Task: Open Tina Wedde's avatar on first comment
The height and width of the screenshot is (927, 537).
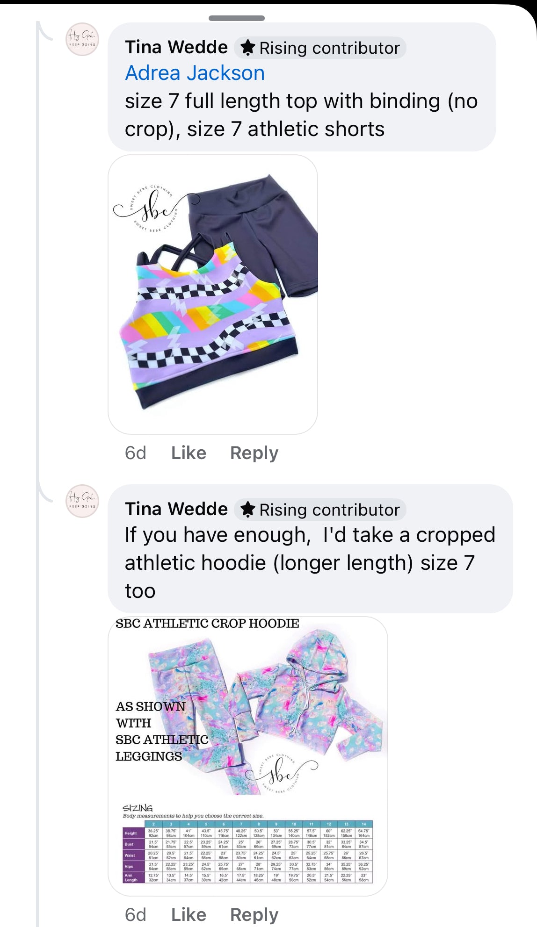Action: coord(82,39)
